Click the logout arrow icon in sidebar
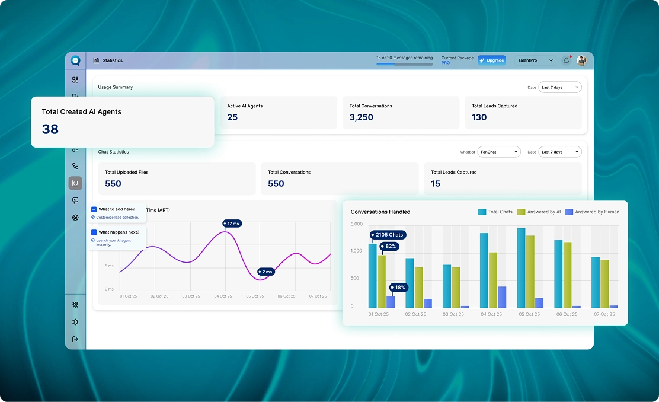This screenshot has width=659, height=402. [x=75, y=339]
